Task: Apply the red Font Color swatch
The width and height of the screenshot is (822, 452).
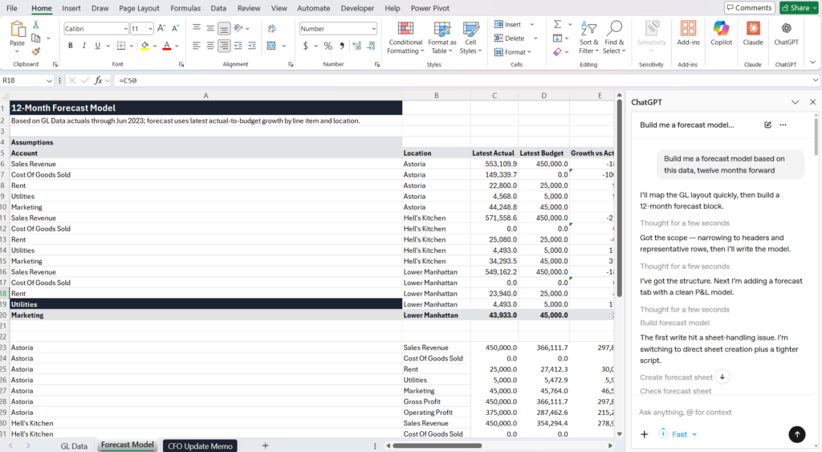Action: [167, 46]
